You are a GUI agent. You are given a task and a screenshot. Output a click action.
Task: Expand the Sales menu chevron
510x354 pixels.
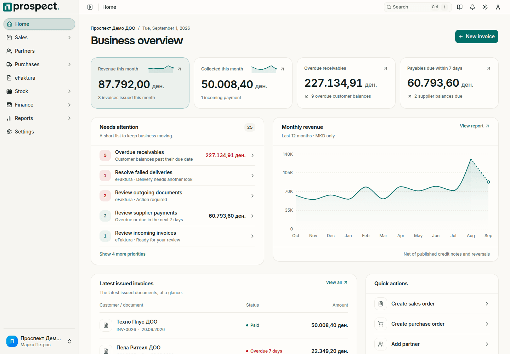coord(69,38)
